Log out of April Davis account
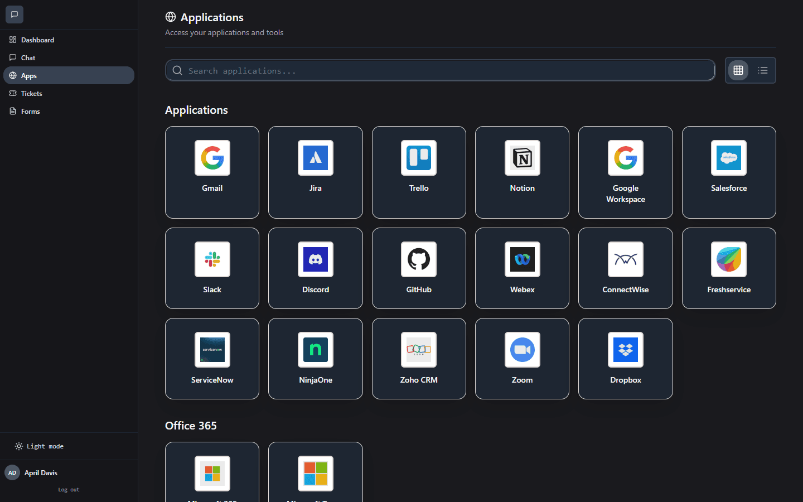Viewport: 803px width, 502px height. (x=68, y=489)
